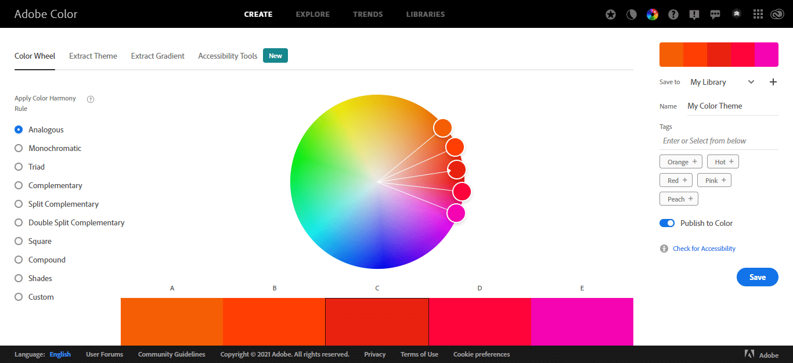The height and width of the screenshot is (363, 793).
Task: Add the Pink tag
Action: (x=714, y=180)
